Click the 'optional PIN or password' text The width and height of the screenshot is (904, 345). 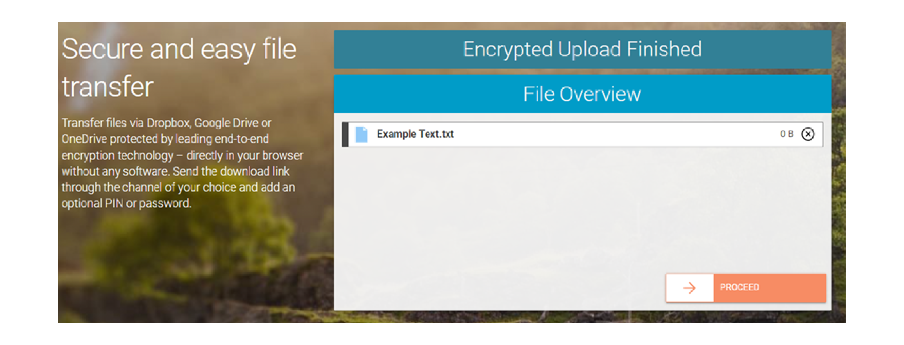click(126, 203)
